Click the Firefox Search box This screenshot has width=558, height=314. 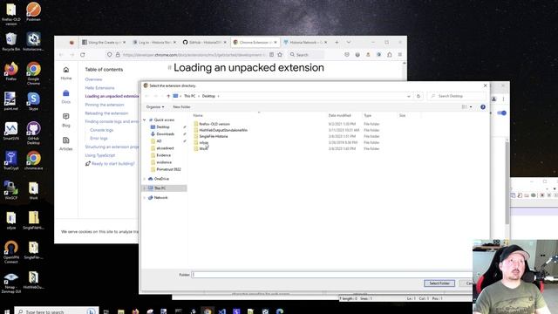click(306, 55)
